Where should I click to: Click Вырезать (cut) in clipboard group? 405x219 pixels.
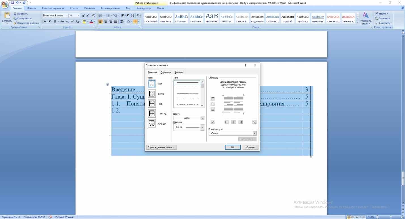21,14
